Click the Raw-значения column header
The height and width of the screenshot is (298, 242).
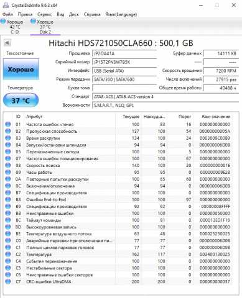tap(216, 117)
